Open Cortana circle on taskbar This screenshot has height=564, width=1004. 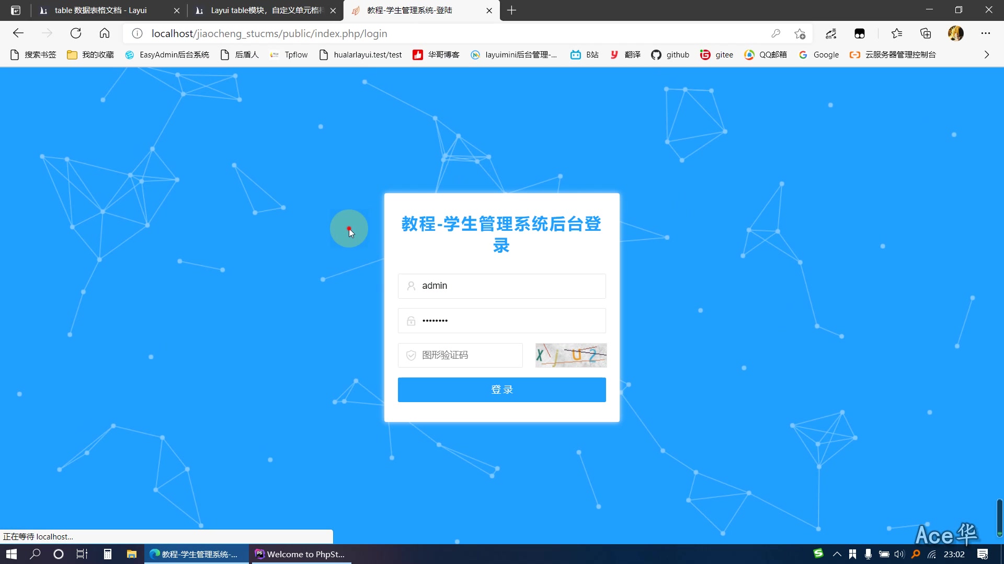[59, 554]
